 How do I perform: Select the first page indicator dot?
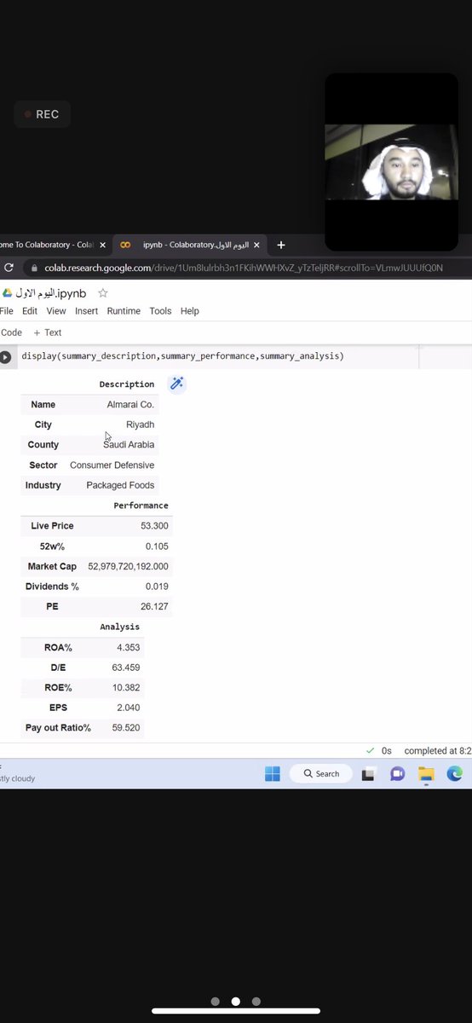[216, 1002]
